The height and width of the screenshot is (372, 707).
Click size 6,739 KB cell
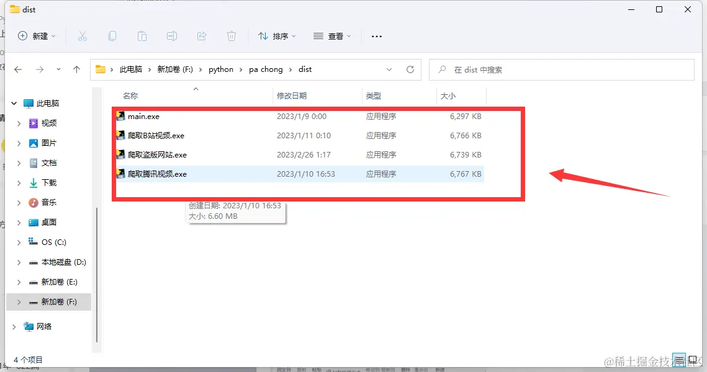466,154
